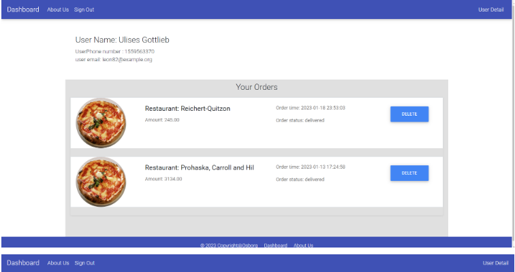
Task: Click the User Name: Ulises Gottlieb heading
Action: pyautogui.click(x=122, y=40)
